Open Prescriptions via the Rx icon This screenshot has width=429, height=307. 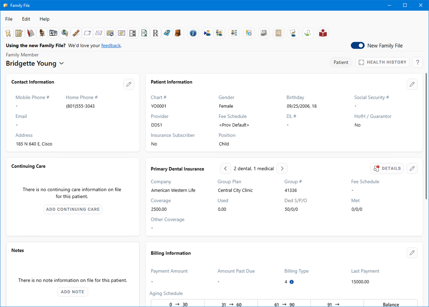[155, 33]
